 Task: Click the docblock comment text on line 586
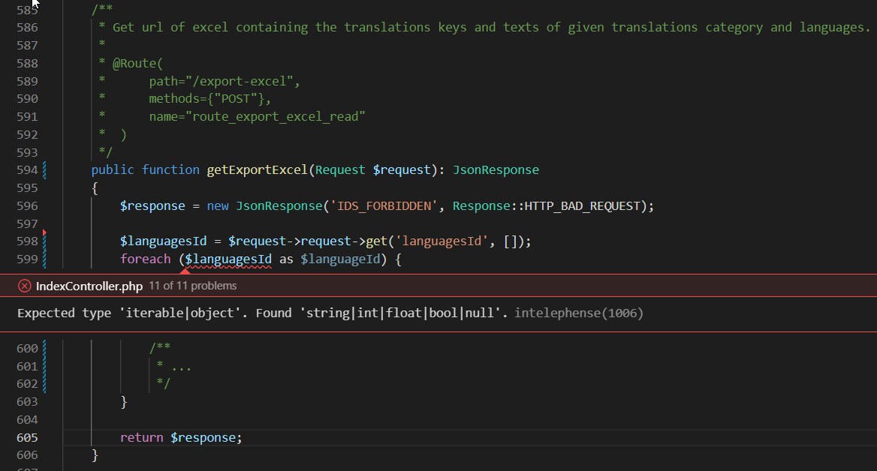pyautogui.click(x=484, y=28)
